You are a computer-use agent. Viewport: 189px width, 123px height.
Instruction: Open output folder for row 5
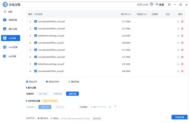point(178,50)
